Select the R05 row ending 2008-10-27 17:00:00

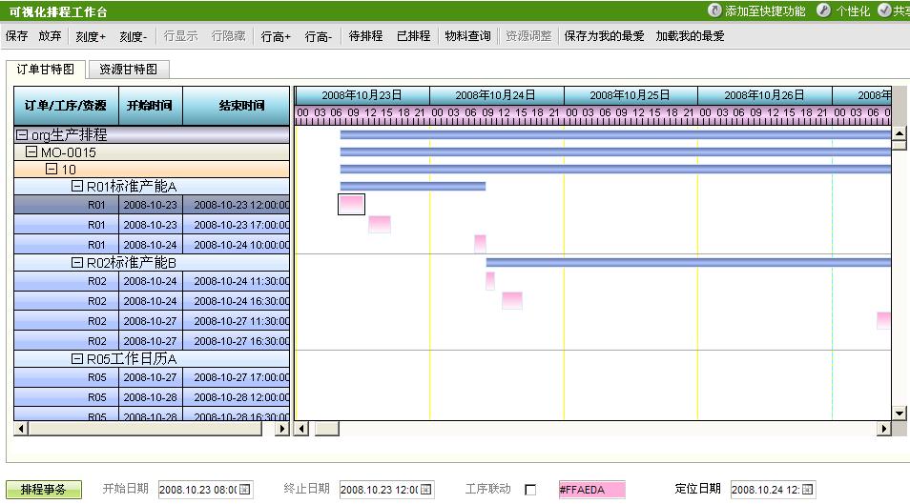pyautogui.click(x=152, y=377)
